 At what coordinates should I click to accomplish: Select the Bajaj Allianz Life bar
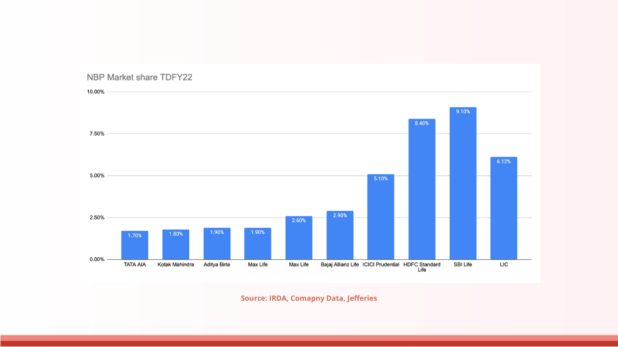340,235
